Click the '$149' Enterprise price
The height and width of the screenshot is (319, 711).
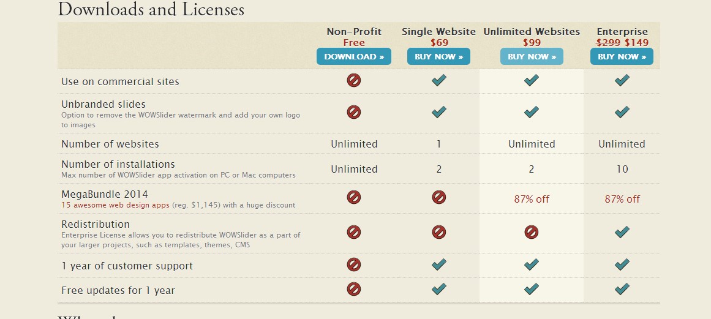637,43
